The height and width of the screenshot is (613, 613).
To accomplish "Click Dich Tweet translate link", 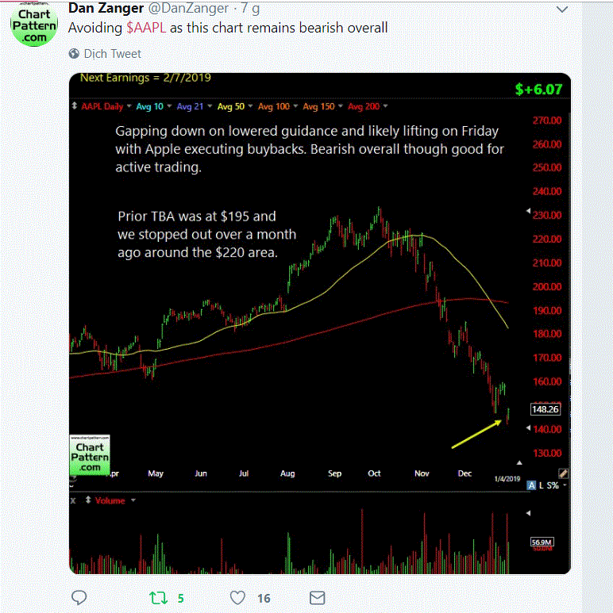I will click(114, 54).
